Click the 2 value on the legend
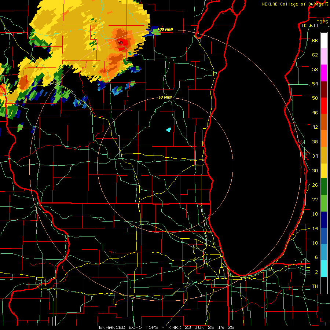Viewport: 330px width, 330px height. pyautogui.click(x=316, y=272)
